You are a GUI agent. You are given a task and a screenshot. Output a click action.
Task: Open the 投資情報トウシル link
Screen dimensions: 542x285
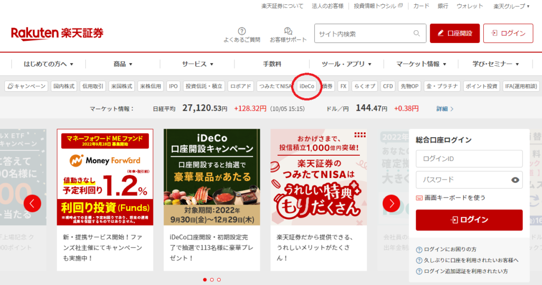378,6
